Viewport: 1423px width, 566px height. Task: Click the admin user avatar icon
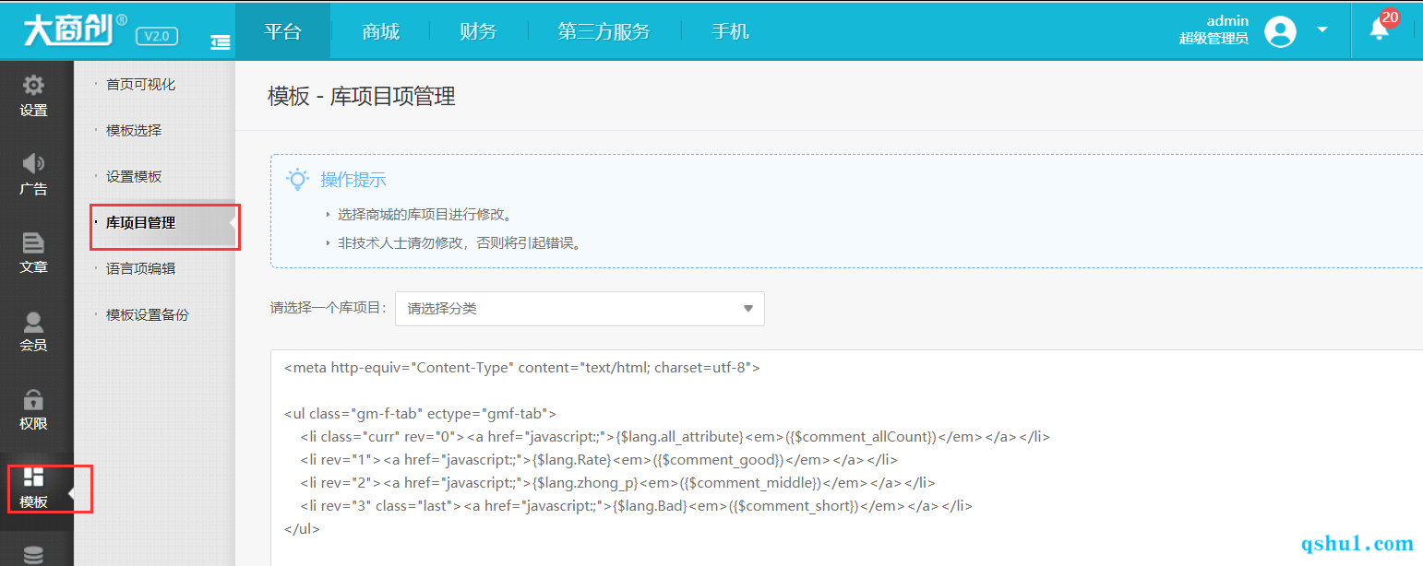click(x=1280, y=30)
